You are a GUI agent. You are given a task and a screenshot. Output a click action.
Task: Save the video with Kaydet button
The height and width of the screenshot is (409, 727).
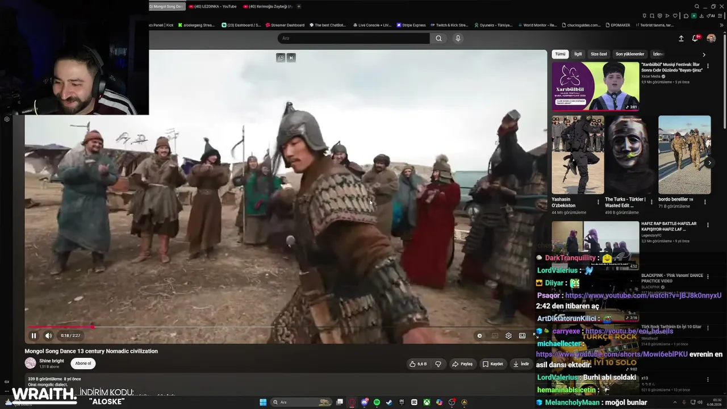click(x=492, y=364)
